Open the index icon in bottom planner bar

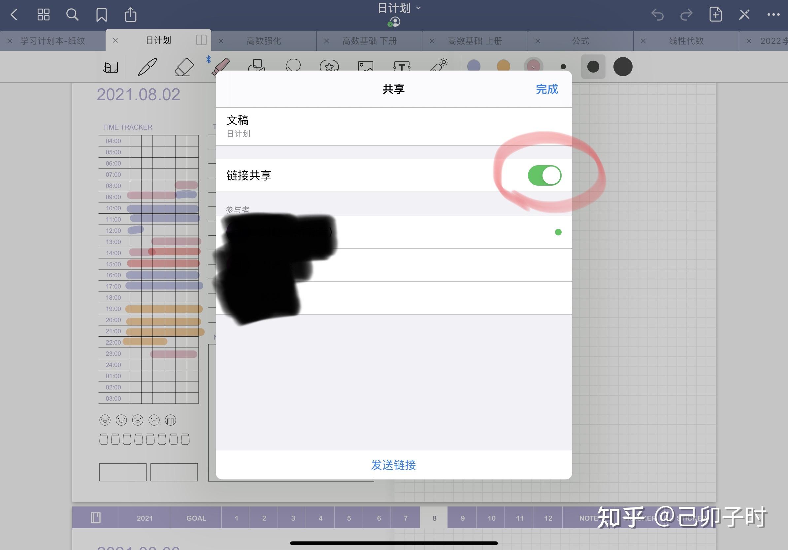coord(95,517)
